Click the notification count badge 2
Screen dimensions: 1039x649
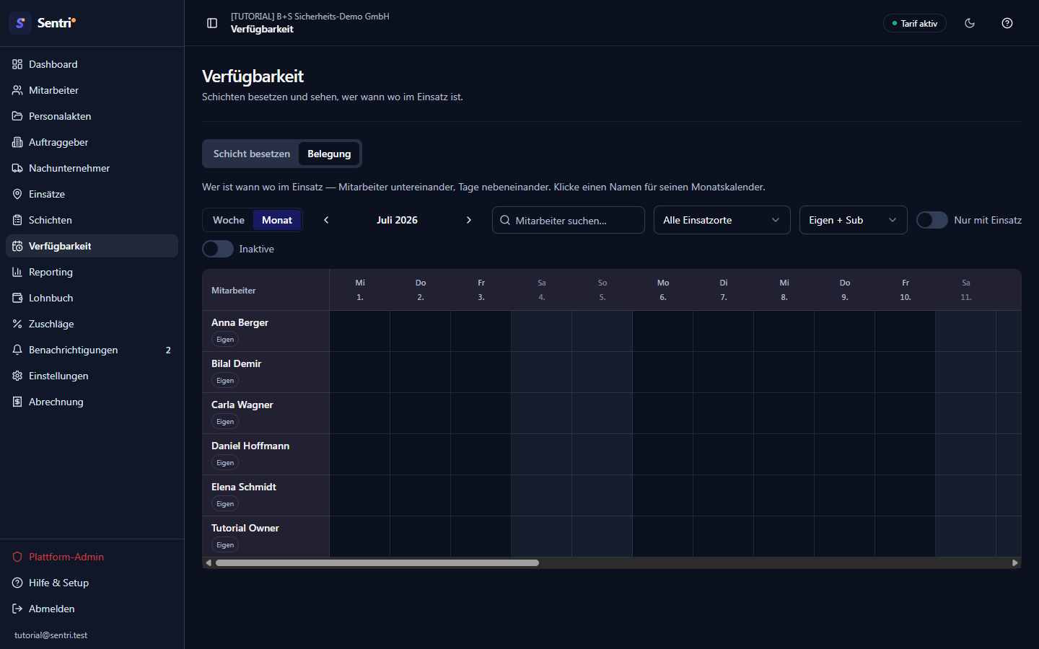(x=168, y=350)
